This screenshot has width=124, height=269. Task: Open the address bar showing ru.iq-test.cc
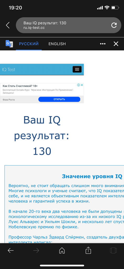pyautogui.click(x=68, y=25)
